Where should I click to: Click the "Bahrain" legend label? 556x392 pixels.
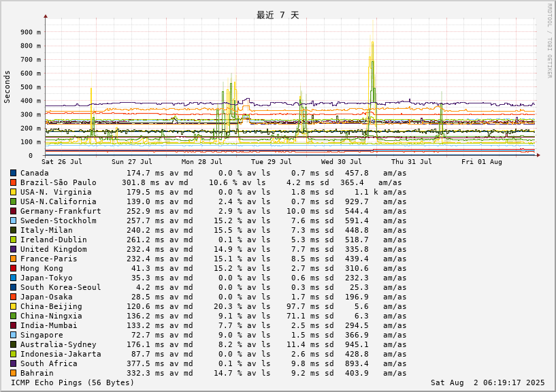[37, 373]
